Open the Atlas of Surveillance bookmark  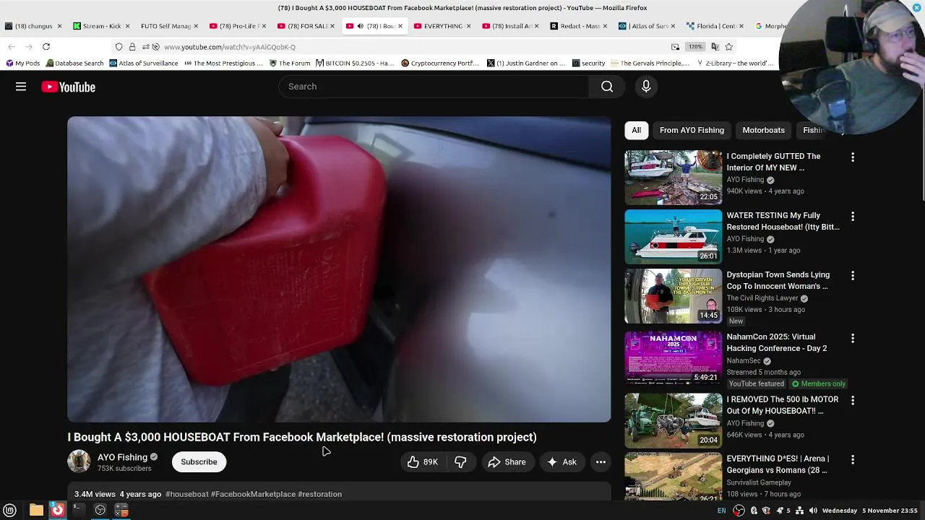click(x=143, y=63)
